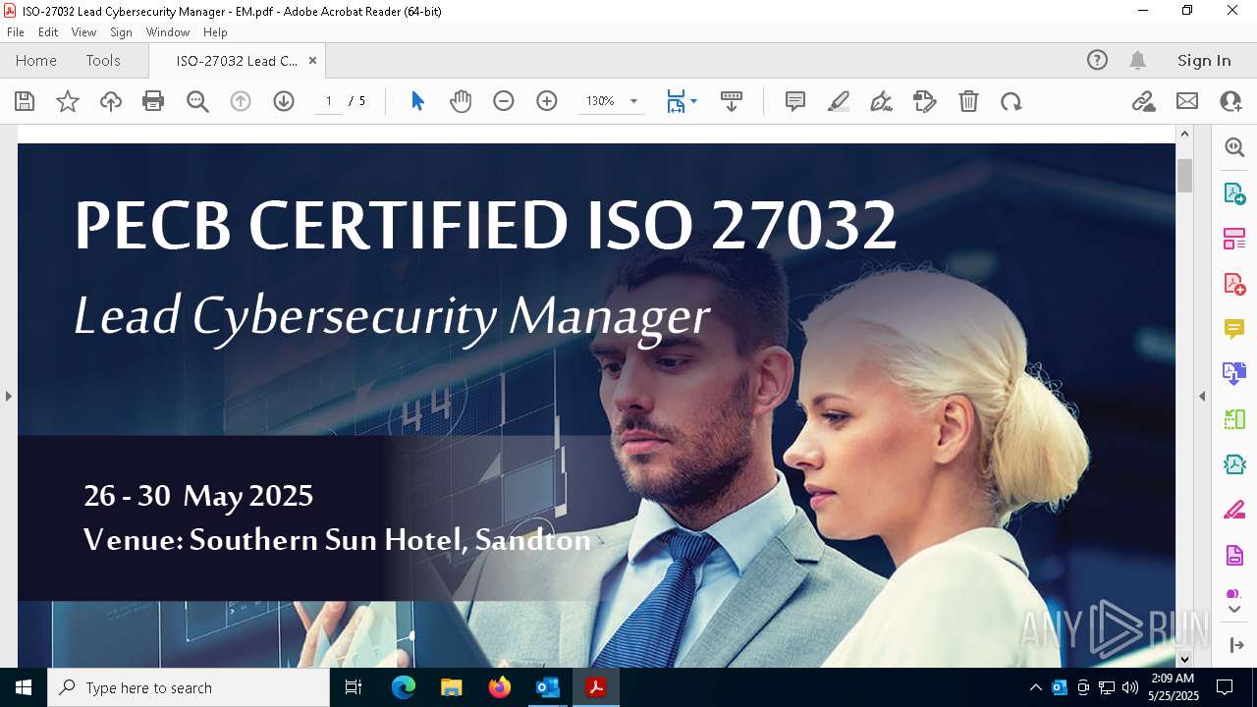Open the Export PDF tool in right pane
The image size is (1257, 707).
pyautogui.click(x=1234, y=192)
